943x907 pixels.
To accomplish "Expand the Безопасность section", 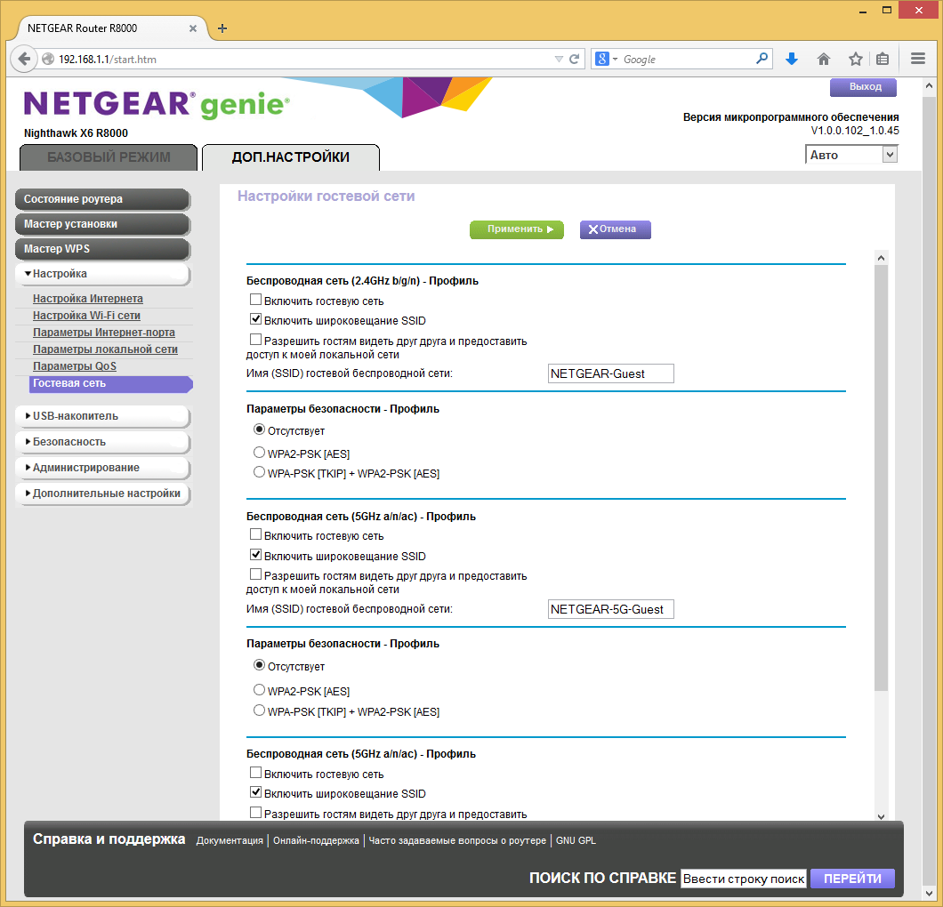I will pyautogui.click(x=102, y=442).
